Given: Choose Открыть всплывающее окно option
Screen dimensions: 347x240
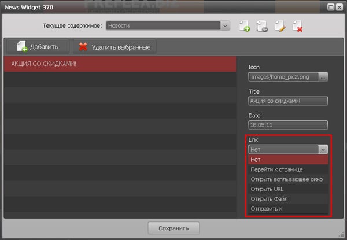Looking at the screenshot, I should [288, 179].
